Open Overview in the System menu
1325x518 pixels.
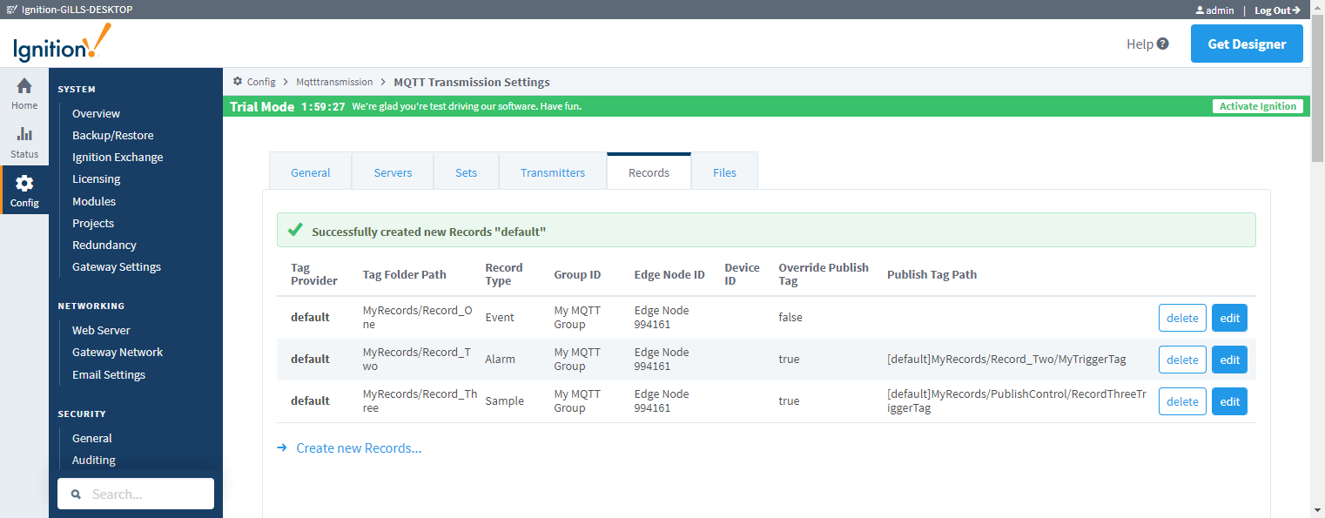pos(96,113)
